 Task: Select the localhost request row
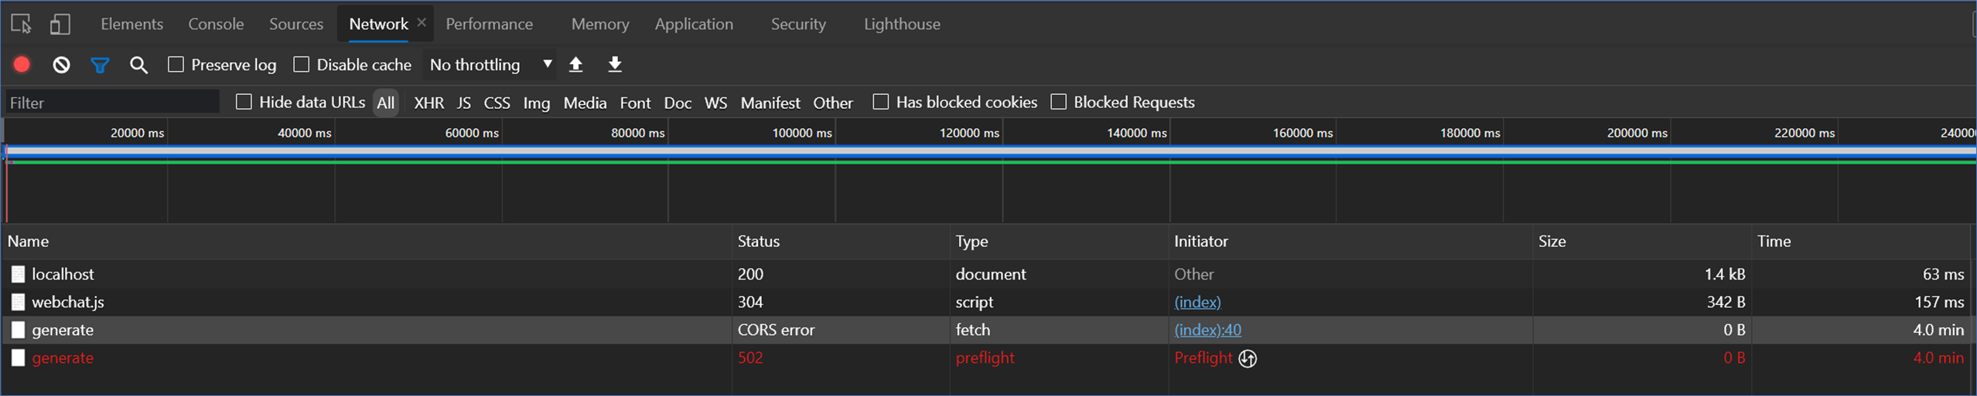[986, 274]
